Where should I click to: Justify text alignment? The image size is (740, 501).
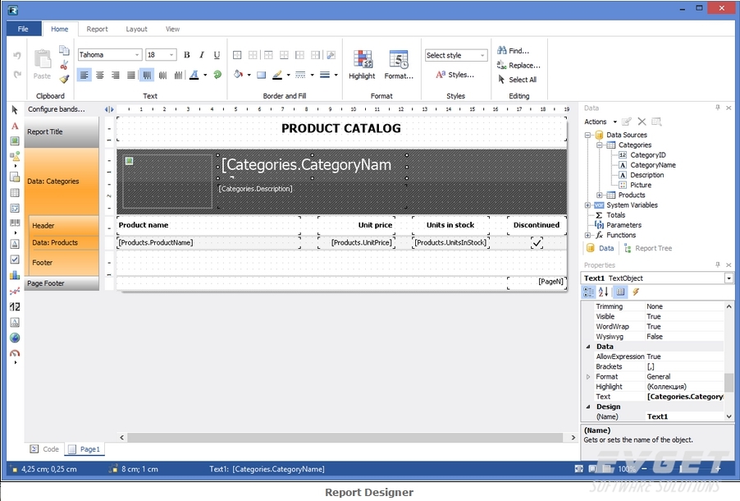point(131,75)
